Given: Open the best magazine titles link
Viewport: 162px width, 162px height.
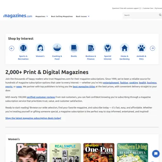Looking at the screenshot, I should coord(84,87).
